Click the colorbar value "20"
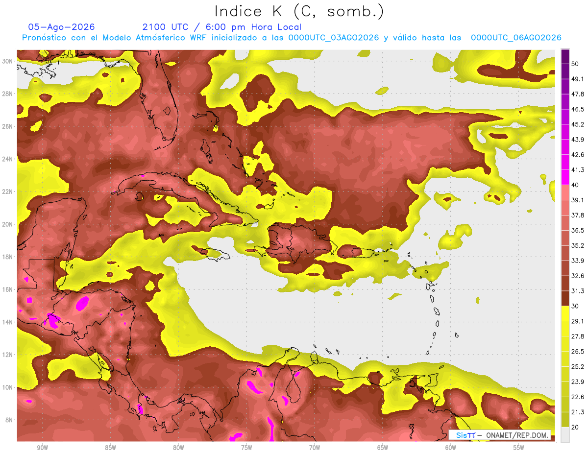This screenshot has width=588, height=454. click(575, 428)
